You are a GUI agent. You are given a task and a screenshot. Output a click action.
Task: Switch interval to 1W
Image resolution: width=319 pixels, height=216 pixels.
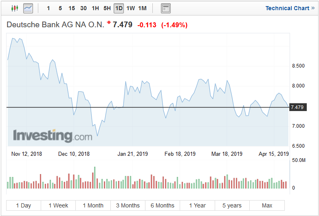130,8
